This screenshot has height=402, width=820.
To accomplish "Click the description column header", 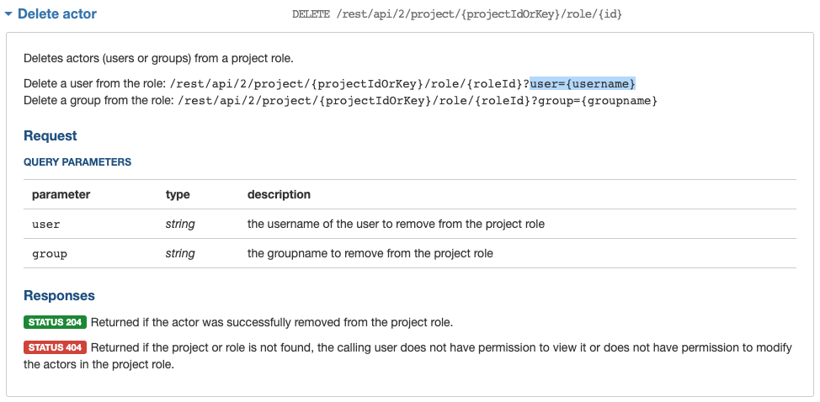I will click(279, 194).
